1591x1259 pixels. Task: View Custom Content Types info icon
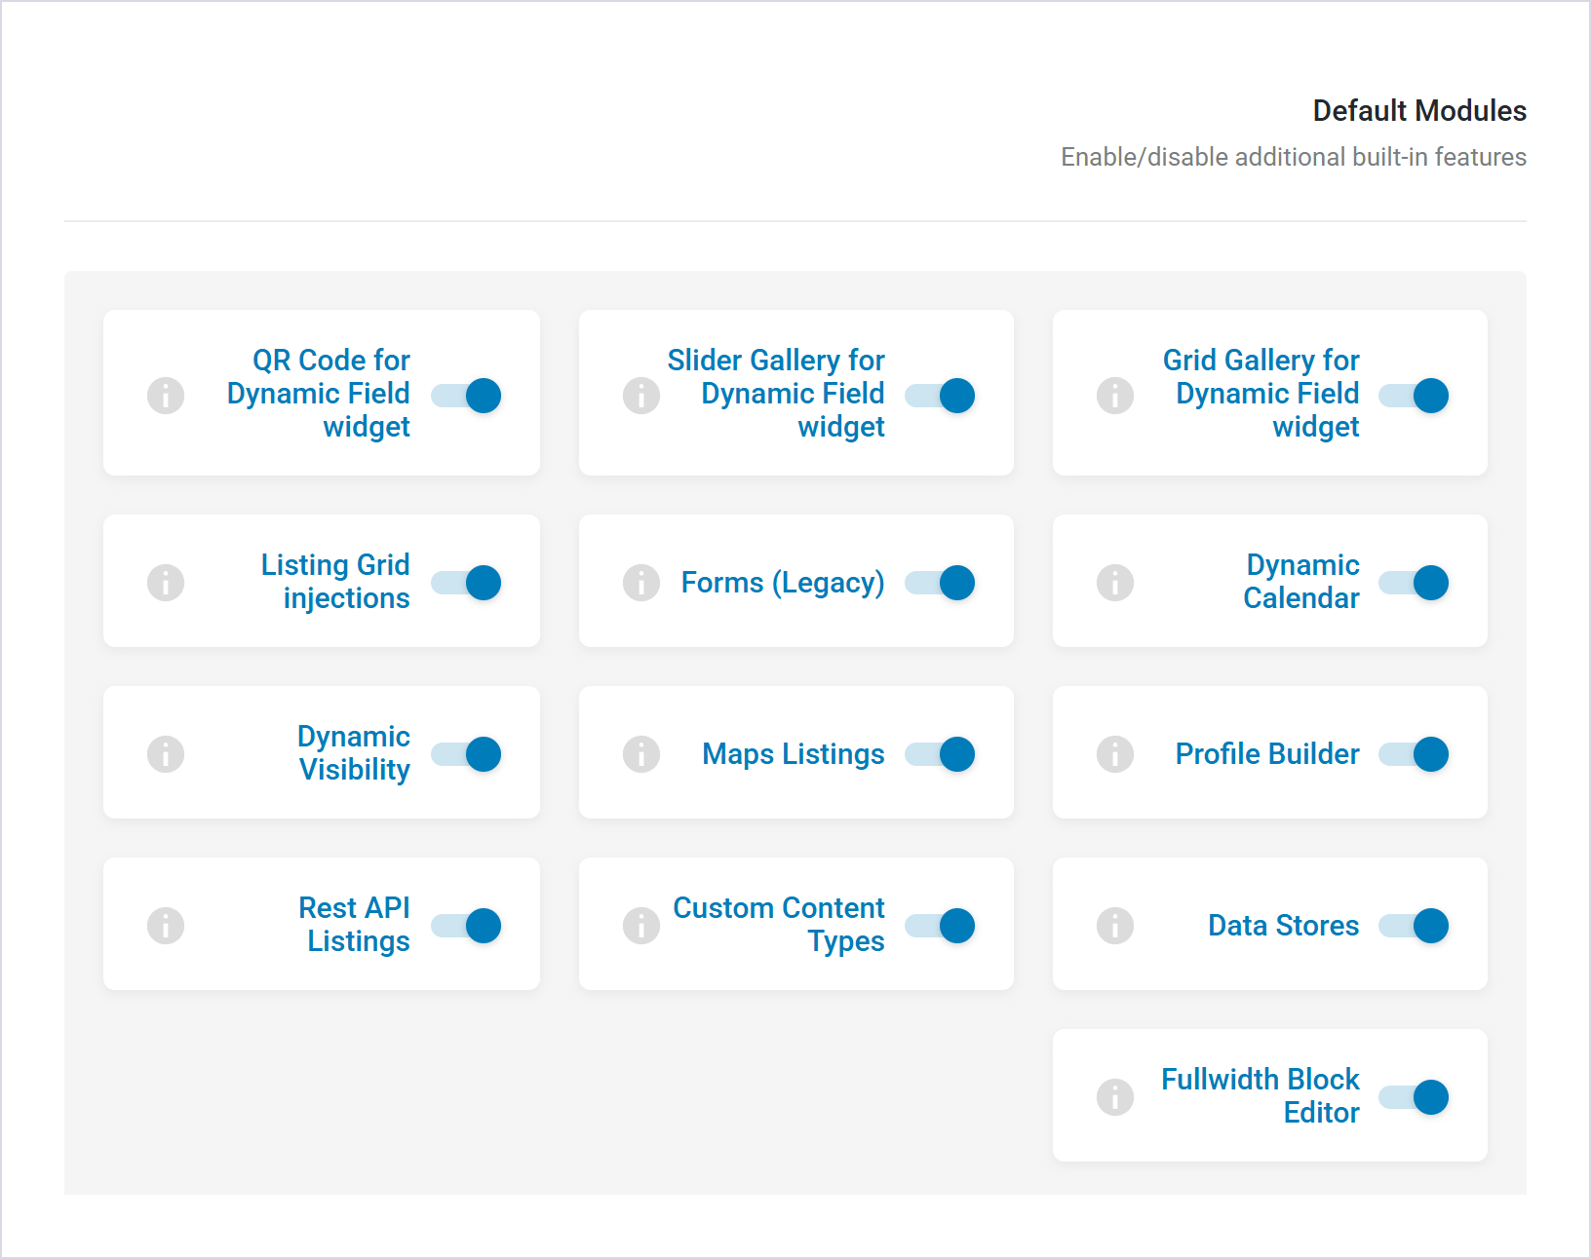click(x=641, y=926)
